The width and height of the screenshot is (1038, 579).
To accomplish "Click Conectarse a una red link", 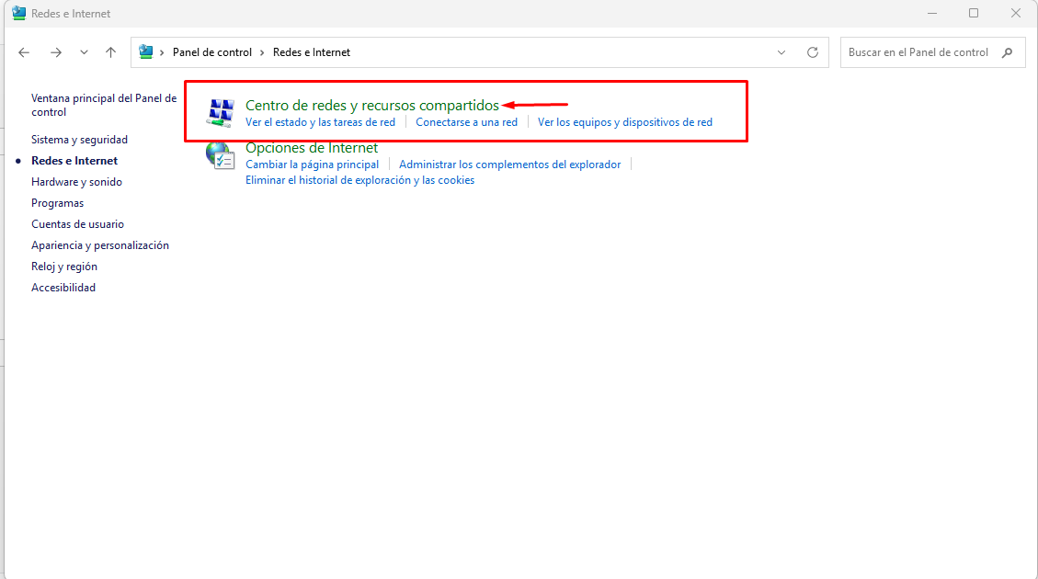I will pos(466,122).
